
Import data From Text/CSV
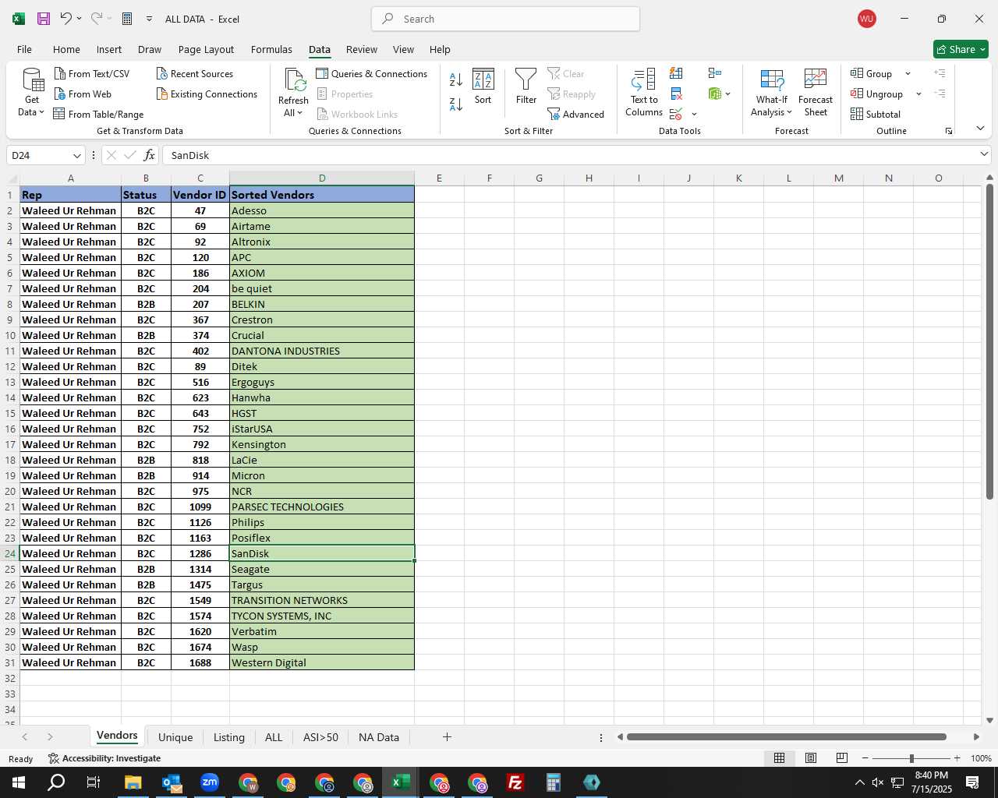92,73
